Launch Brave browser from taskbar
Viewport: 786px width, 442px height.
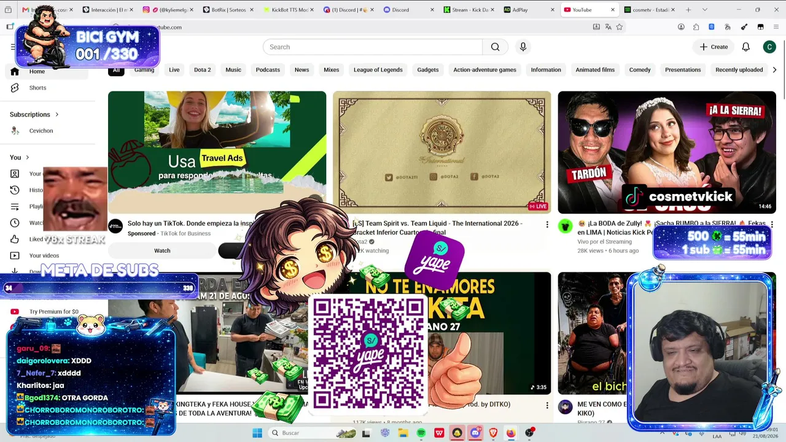tap(493, 433)
